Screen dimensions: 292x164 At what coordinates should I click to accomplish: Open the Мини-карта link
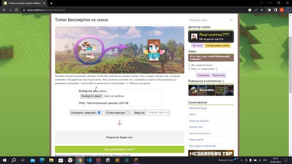(x=196, y=140)
